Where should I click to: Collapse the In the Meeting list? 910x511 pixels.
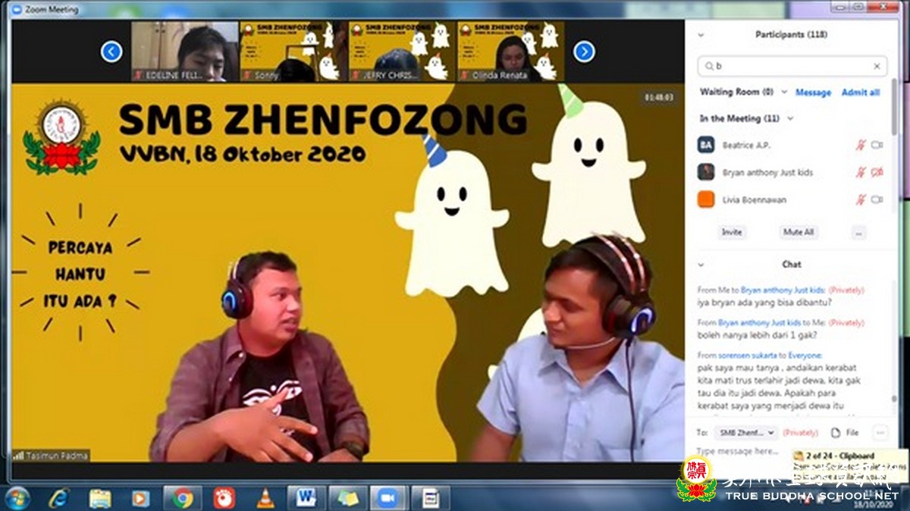pyautogui.click(x=790, y=118)
